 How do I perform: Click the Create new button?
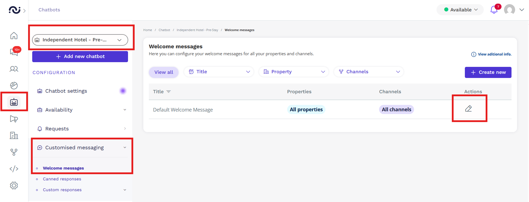[488, 72]
